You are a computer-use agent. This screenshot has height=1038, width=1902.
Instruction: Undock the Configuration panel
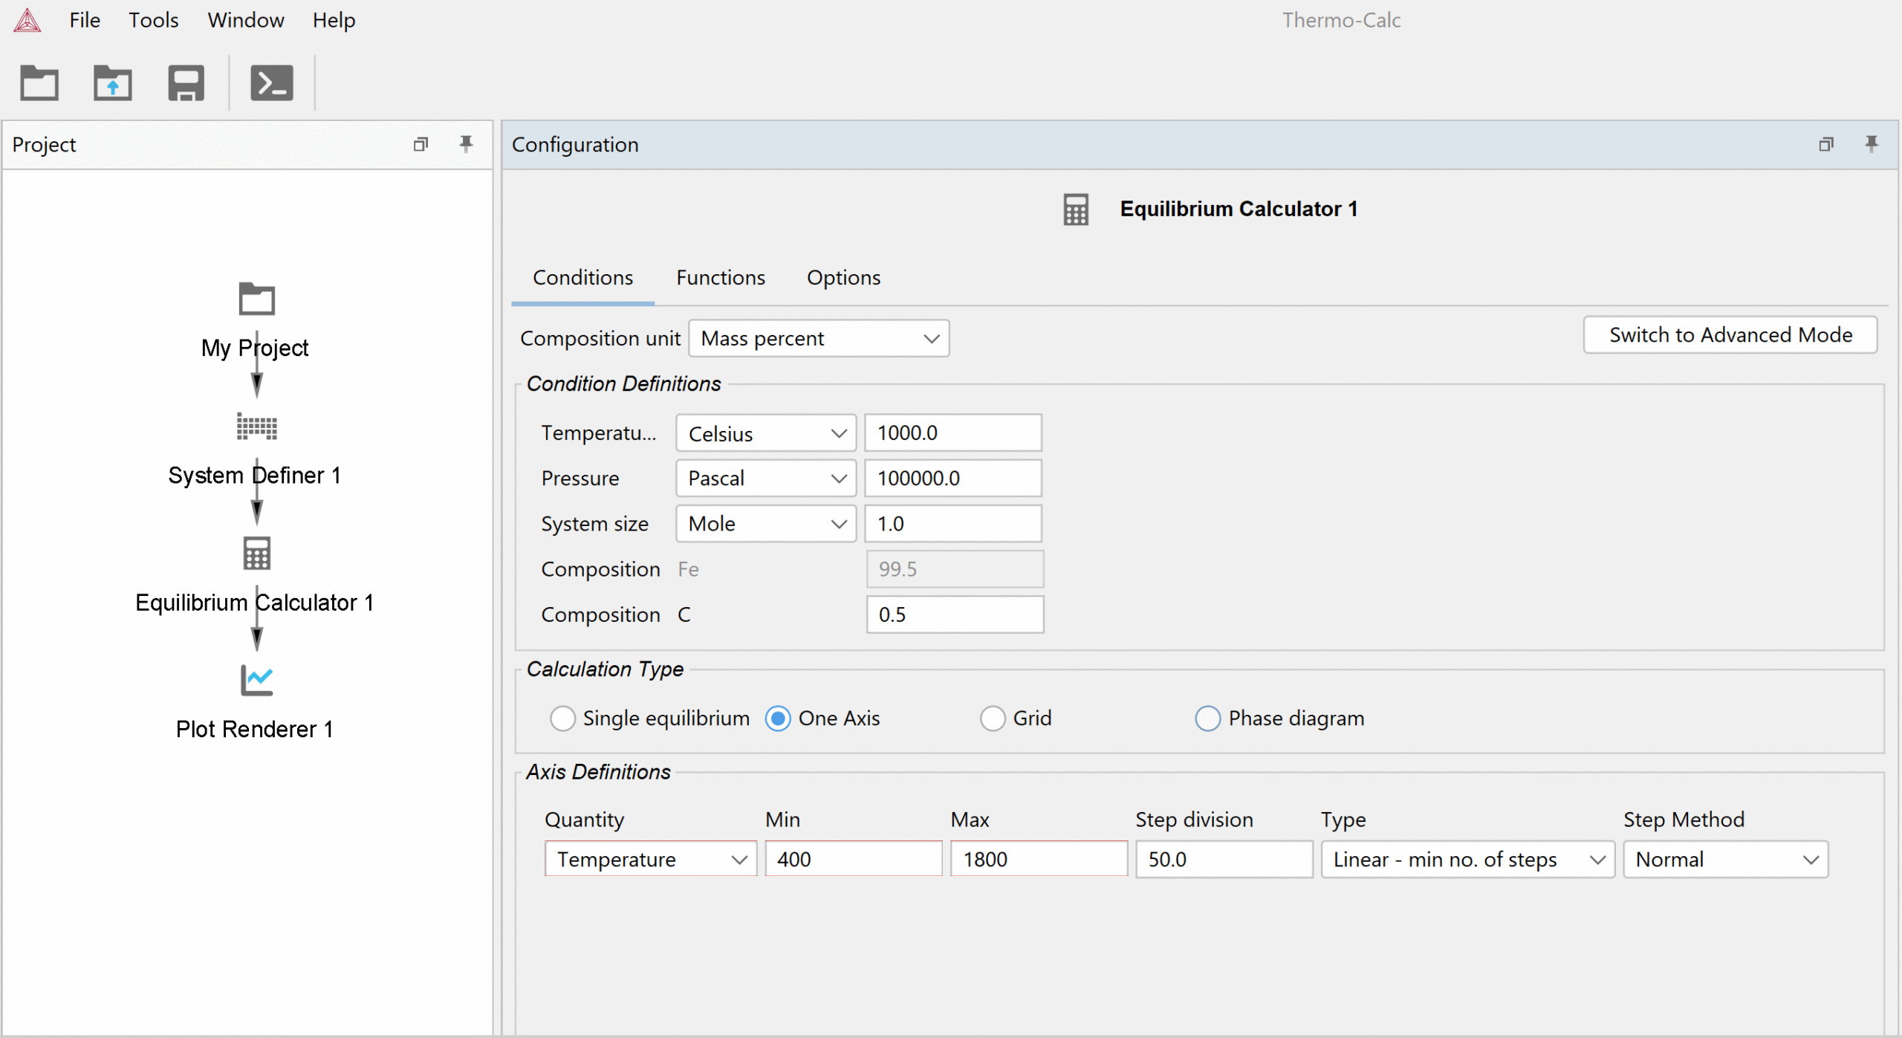[x=1825, y=144]
